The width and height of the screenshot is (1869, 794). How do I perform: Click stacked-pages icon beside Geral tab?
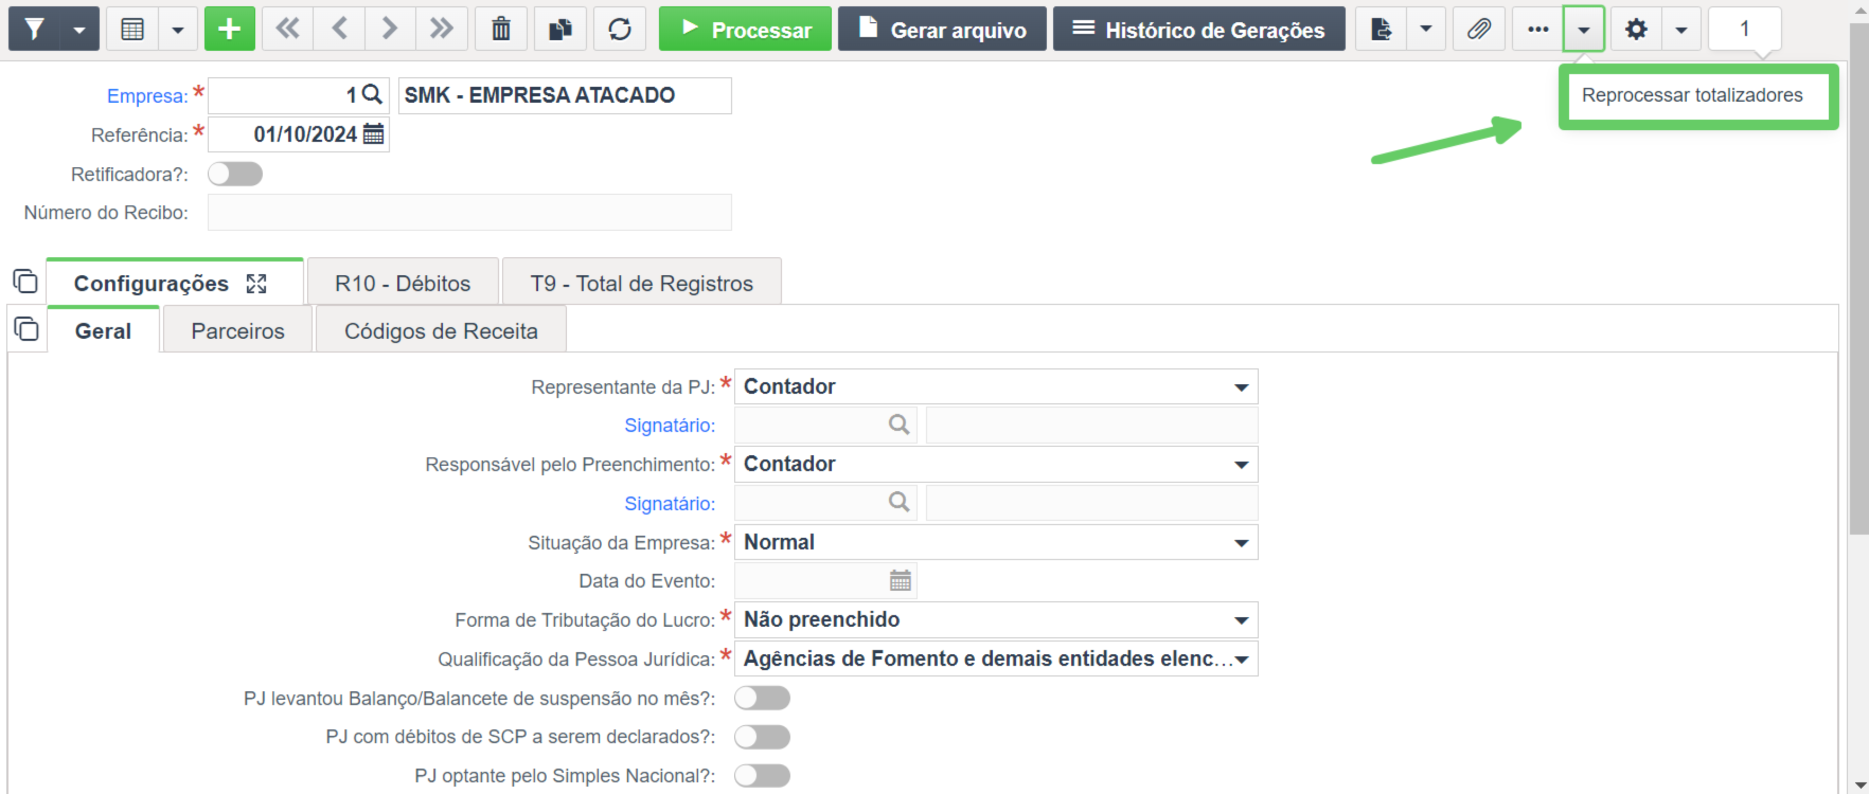click(x=26, y=329)
